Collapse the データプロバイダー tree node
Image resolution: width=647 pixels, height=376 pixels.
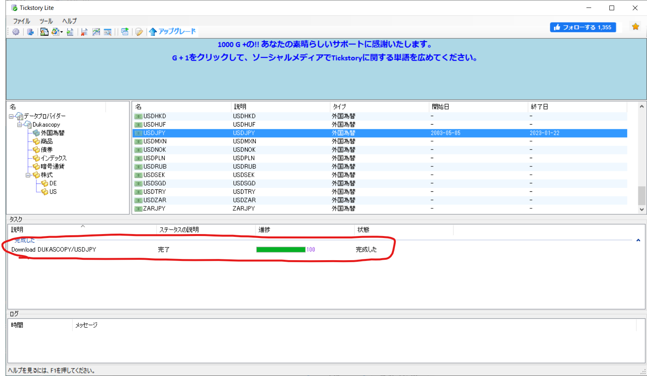(x=11, y=116)
